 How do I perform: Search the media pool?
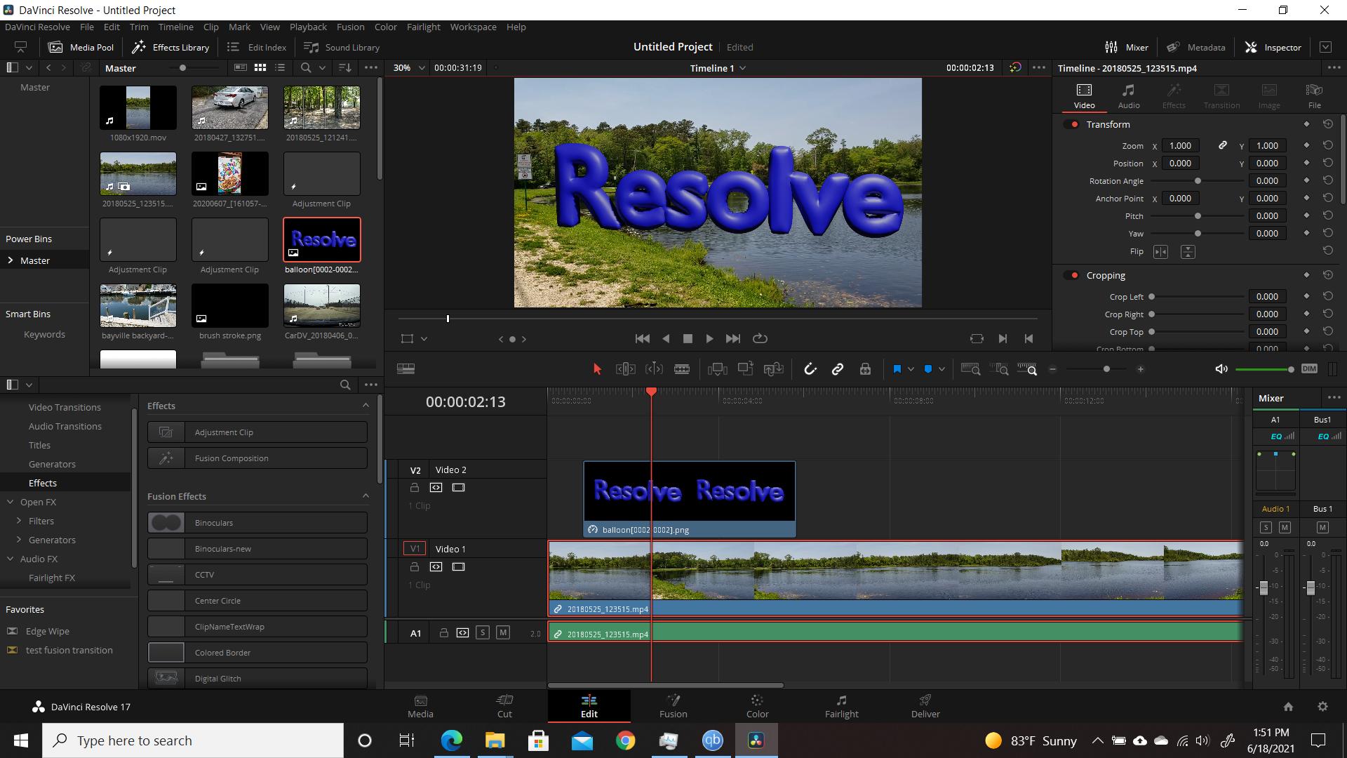(306, 67)
